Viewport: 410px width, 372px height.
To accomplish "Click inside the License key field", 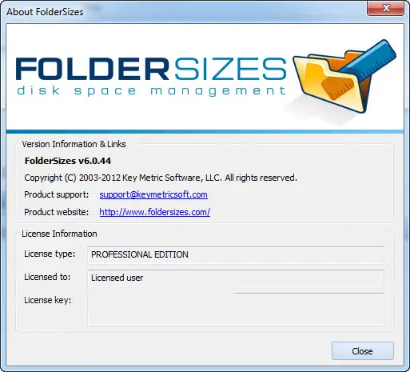I will (x=236, y=309).
